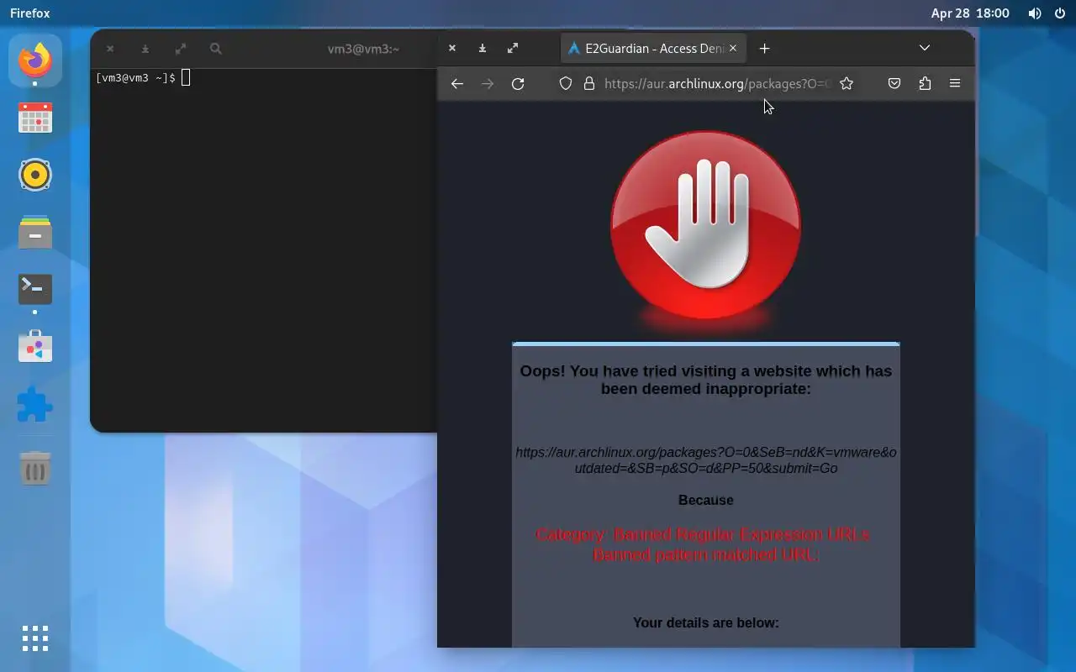Launch the Software store dock icon

click(35, 346)
